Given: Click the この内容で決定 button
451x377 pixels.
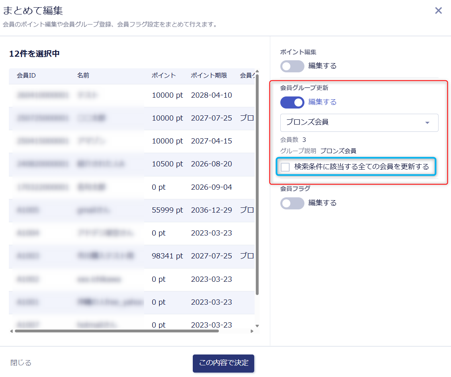Looking at the screenshot, I should pos(223,363).
